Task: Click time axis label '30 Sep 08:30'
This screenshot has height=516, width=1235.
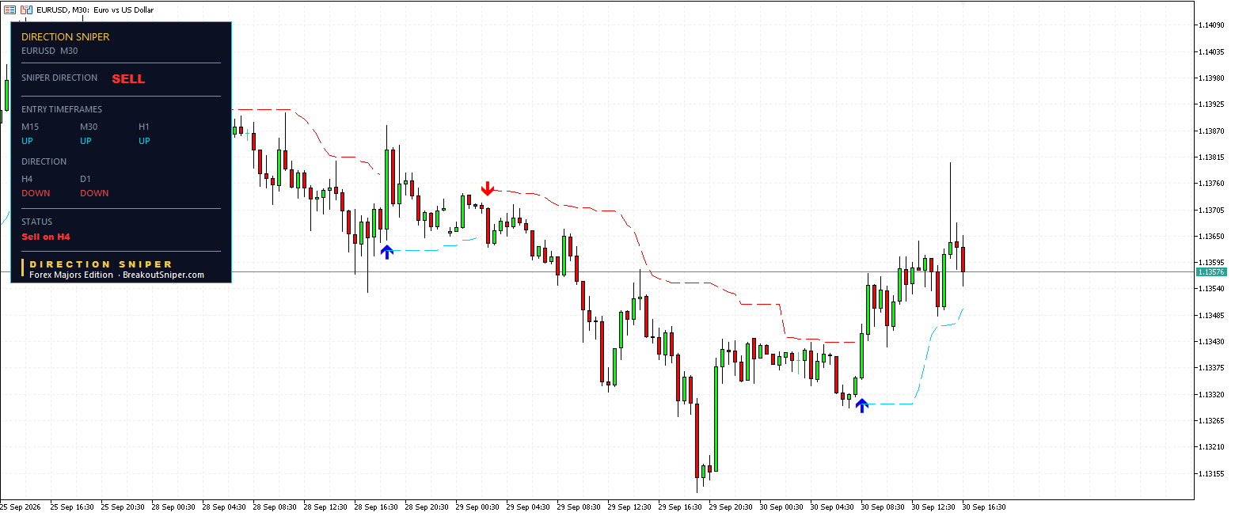Action: click(883, 507)
